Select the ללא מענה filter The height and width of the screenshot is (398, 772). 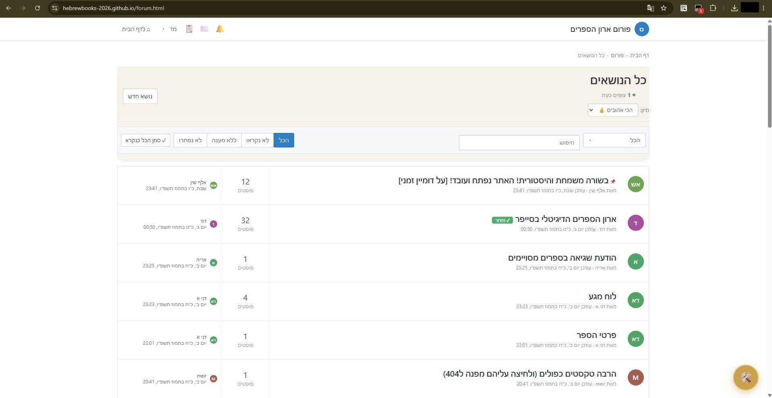click(x=224, y=140)
